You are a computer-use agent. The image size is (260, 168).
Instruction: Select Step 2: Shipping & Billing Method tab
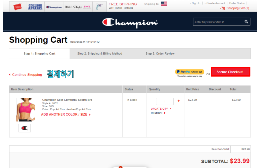tap(100, 54)
